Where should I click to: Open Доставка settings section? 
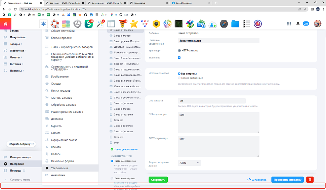point(57,119)
